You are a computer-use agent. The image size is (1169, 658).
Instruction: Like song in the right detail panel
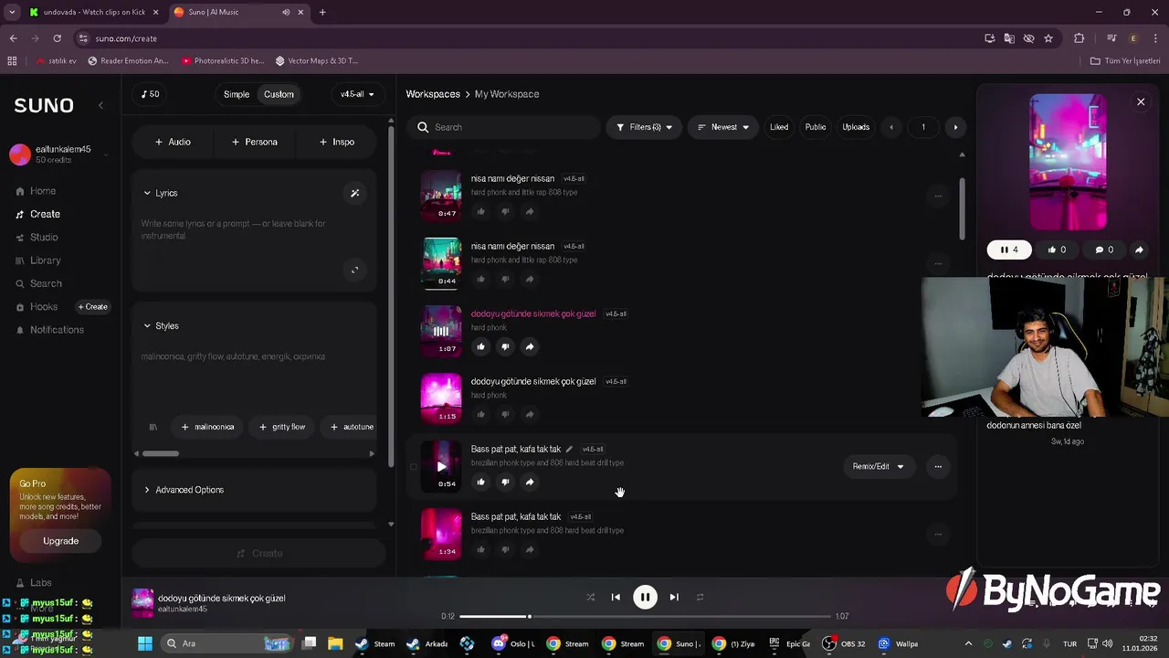coord(1058,249)
